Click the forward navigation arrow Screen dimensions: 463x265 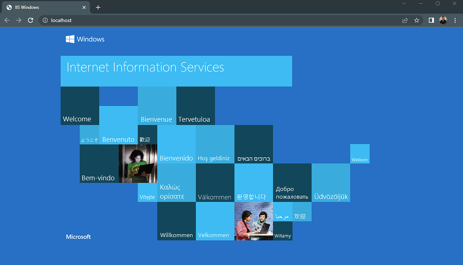[19, 20]
